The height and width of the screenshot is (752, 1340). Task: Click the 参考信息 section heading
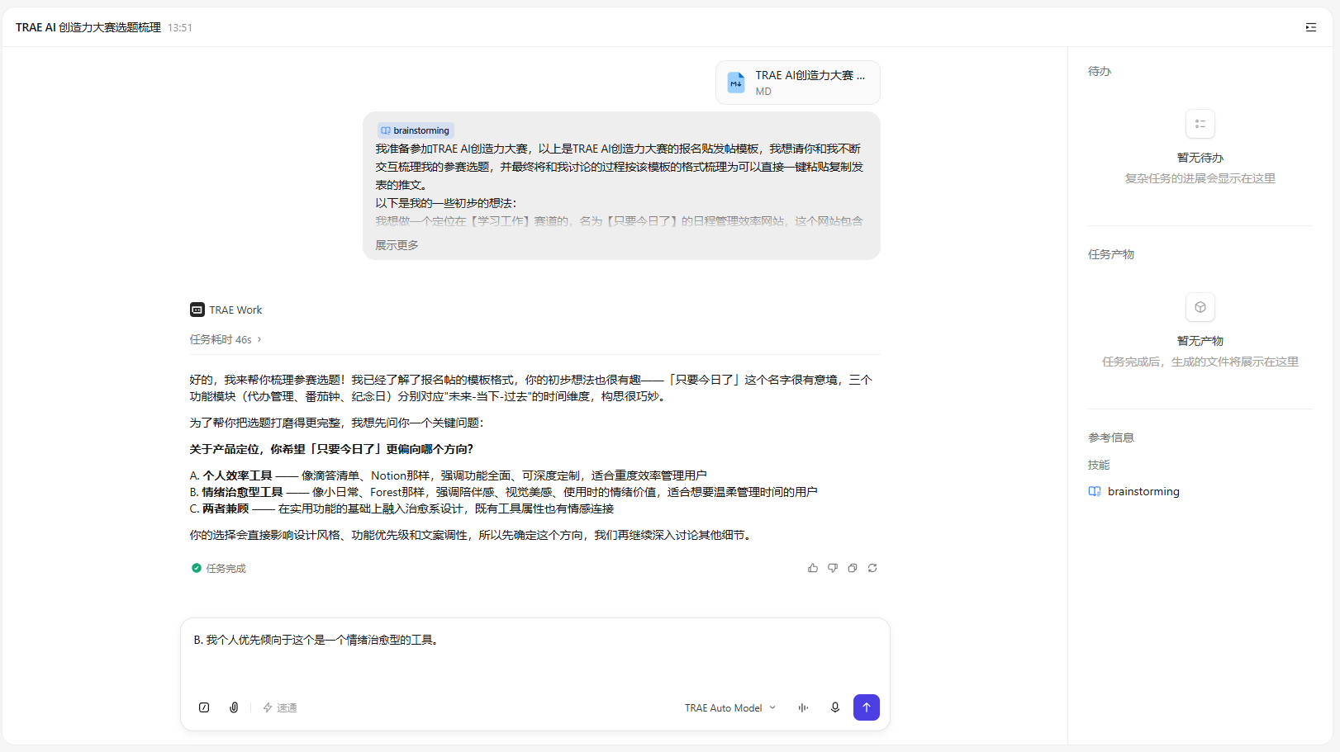click(1111, 437)
